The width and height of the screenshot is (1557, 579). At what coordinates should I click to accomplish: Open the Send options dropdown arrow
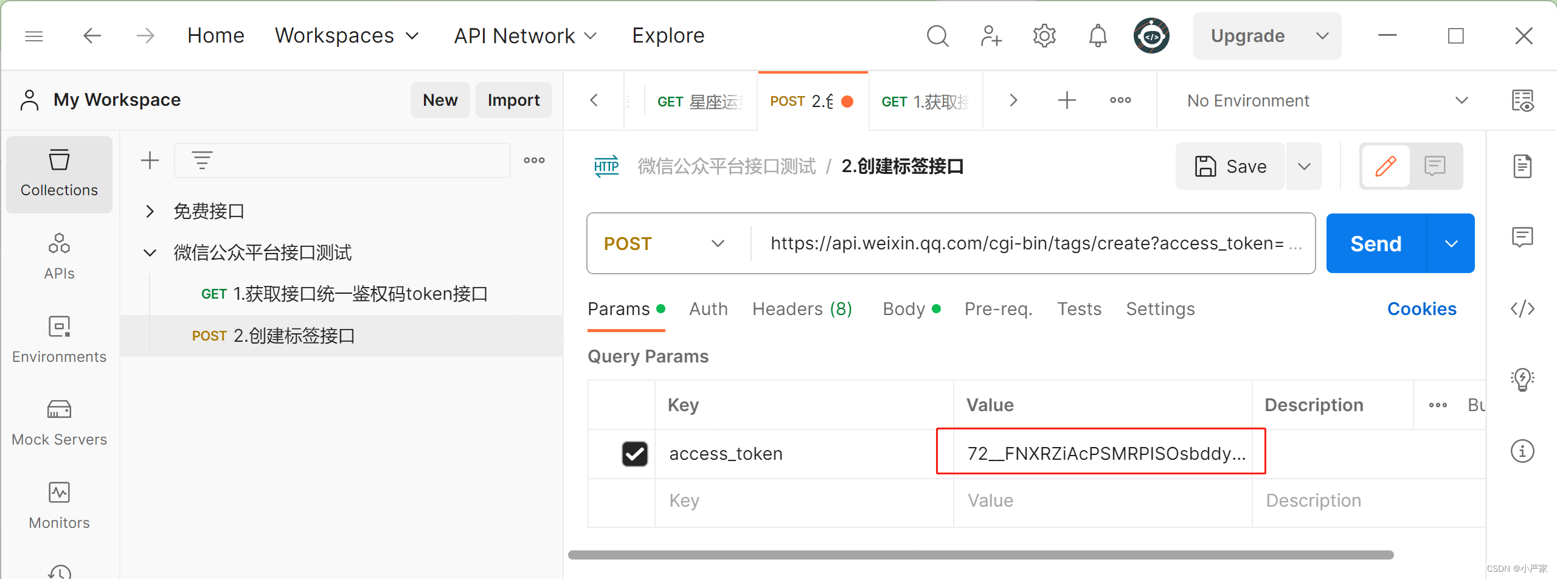(x=1451, y=244)
